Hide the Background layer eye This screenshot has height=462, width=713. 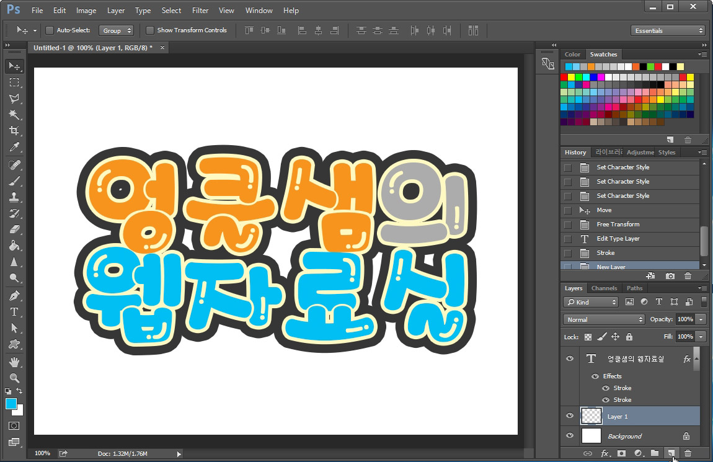click(x=570, y=435)
